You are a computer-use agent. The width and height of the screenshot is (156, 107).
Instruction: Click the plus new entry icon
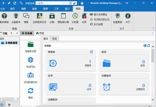click(x=3, y=3)
